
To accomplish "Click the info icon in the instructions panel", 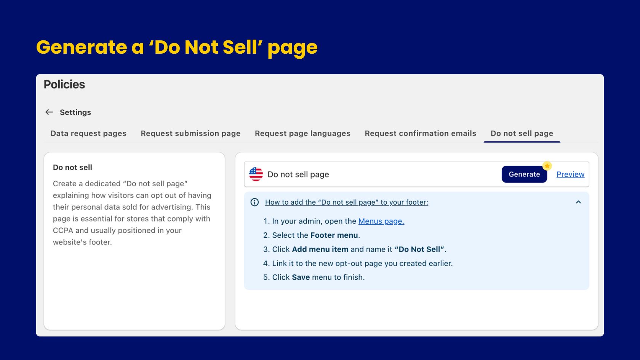I will click(254, 202).
